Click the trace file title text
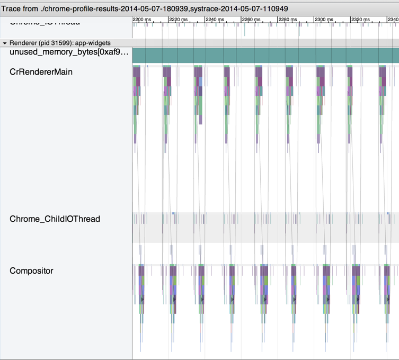Image resolution: width=399 pixels, height=360 pixels. click(145, 8)
